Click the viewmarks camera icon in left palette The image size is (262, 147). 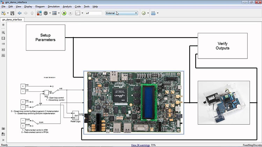click(3, 129)
